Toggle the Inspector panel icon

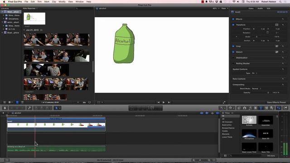coord(279,108)
